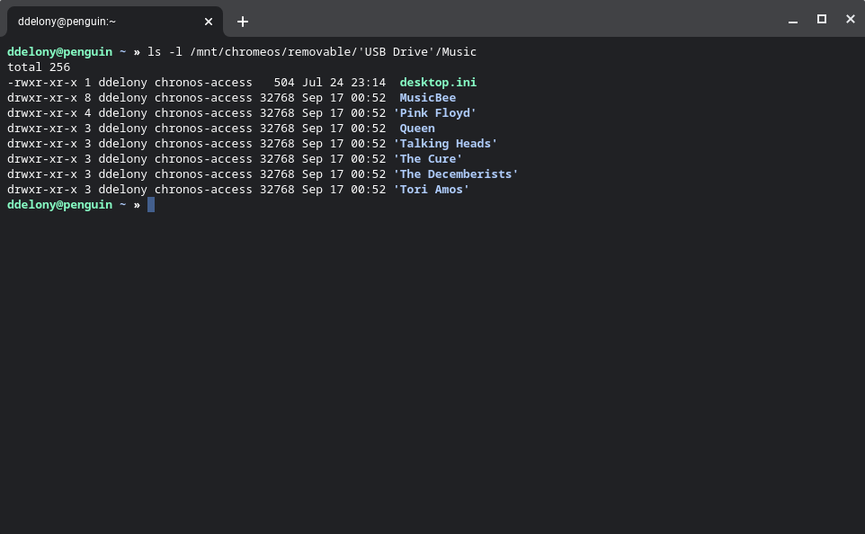Click the 'Talking Heads' directory name
The width and height of the screenshot is (865, 534).
pyautogui.click(x=446, y=143)
